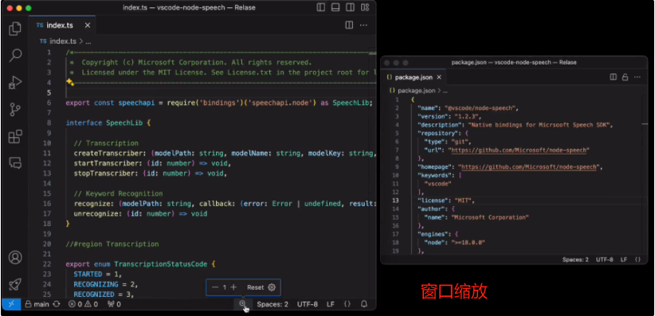This screenshot has height=316, width=655.
Task: Open Customize Layout in title bar
Action: 365,7
